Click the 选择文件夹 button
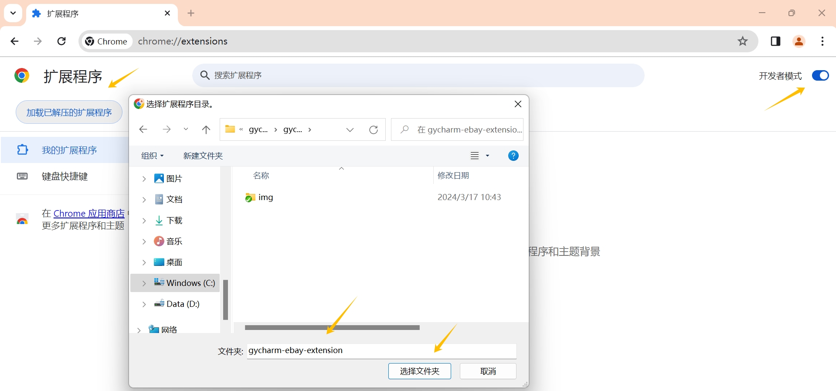 [419, 371]
